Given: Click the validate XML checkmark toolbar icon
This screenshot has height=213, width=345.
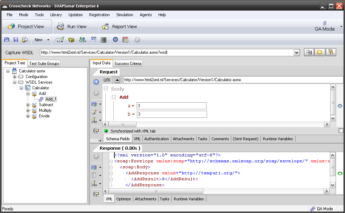Looking at the screenshot, I should coord(60,40).
